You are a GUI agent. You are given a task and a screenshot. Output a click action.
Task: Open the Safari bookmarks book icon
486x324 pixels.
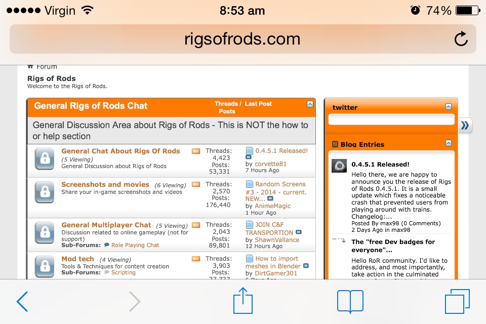tap(350, 301)
